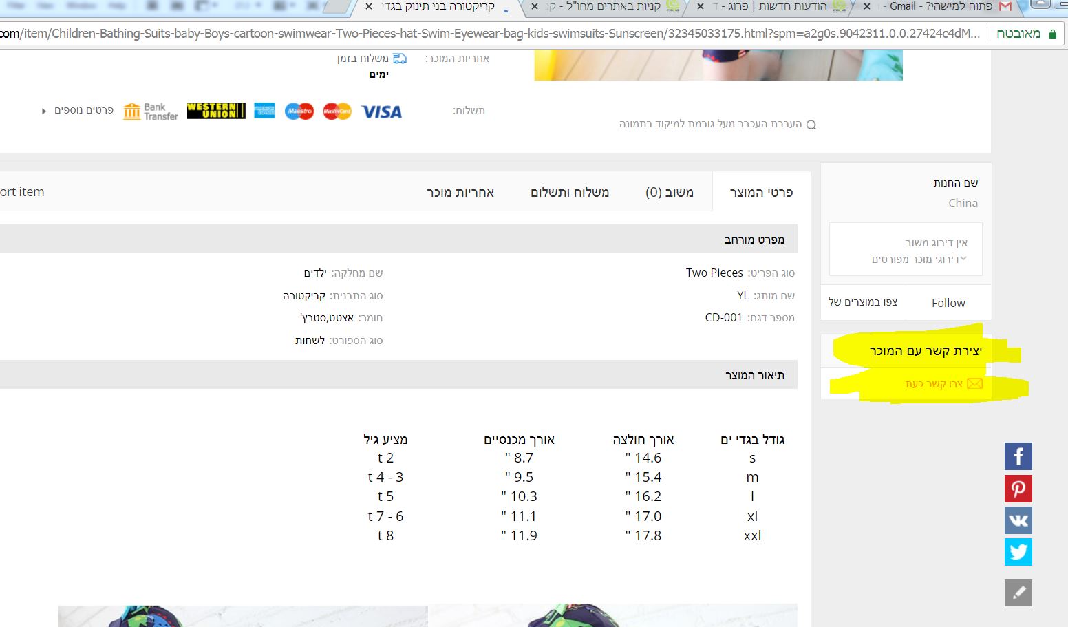
Task: Close the 'הודעות חדשות' browser tab
Action: (x=701, y=6)
